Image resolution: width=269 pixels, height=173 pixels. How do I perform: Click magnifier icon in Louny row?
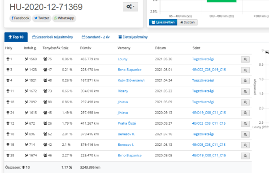(x=245, y=59)
